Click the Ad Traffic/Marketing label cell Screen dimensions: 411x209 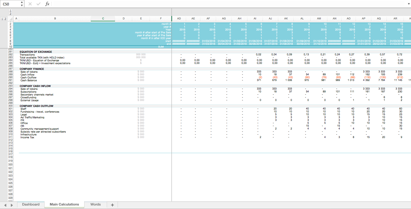[x=32, y=117]
